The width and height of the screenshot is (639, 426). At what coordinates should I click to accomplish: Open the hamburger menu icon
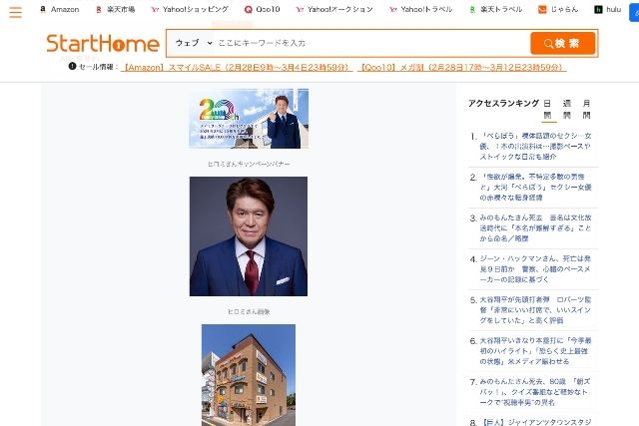point(16,13)
